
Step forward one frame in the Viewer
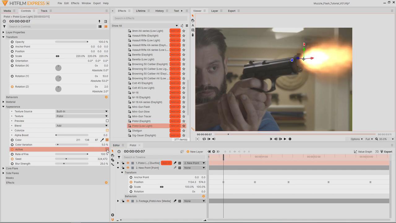pos(280,139)
